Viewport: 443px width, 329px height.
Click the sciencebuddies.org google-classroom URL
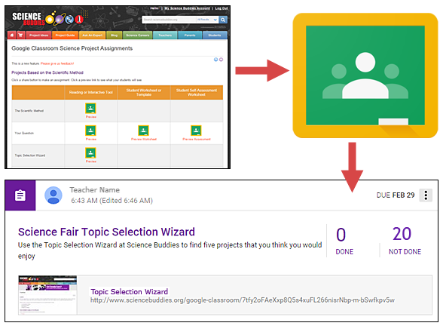[243, 300]
